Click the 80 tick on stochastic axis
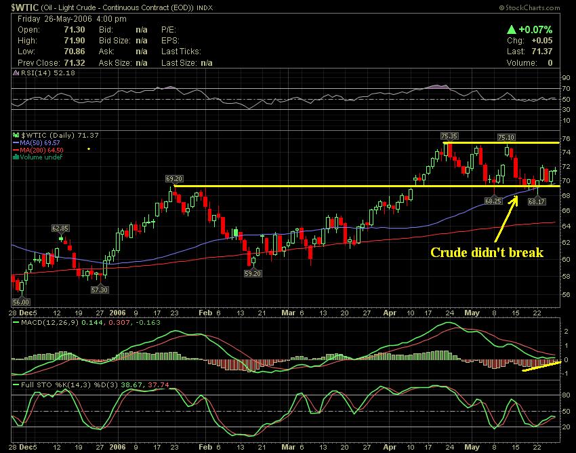Screen dimensions: 576x453 click(x=566, y=395)
